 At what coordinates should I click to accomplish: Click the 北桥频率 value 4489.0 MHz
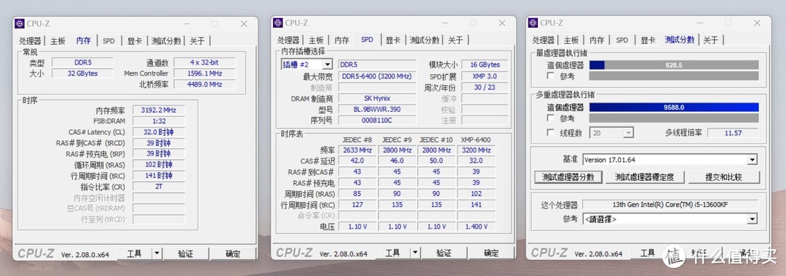coord(204,84)
